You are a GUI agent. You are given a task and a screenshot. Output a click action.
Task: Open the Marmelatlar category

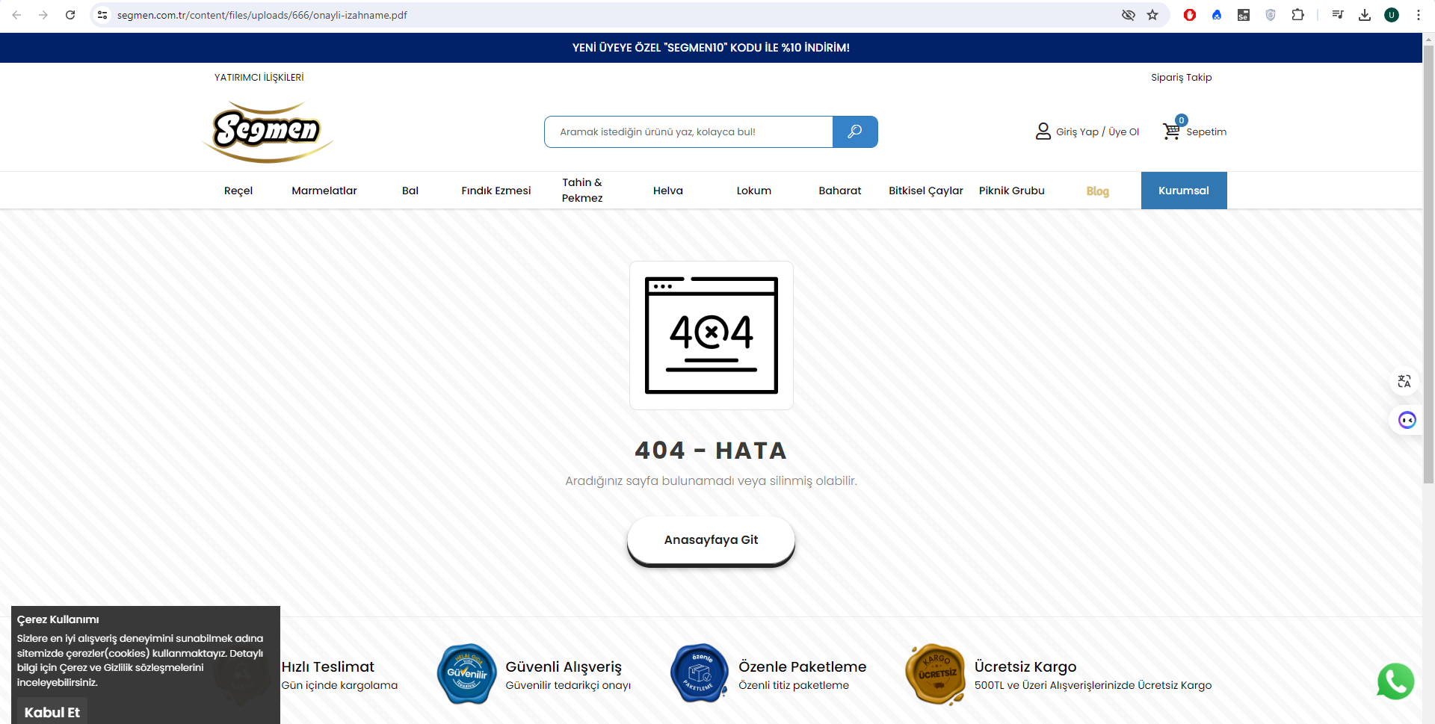[324, 191]
